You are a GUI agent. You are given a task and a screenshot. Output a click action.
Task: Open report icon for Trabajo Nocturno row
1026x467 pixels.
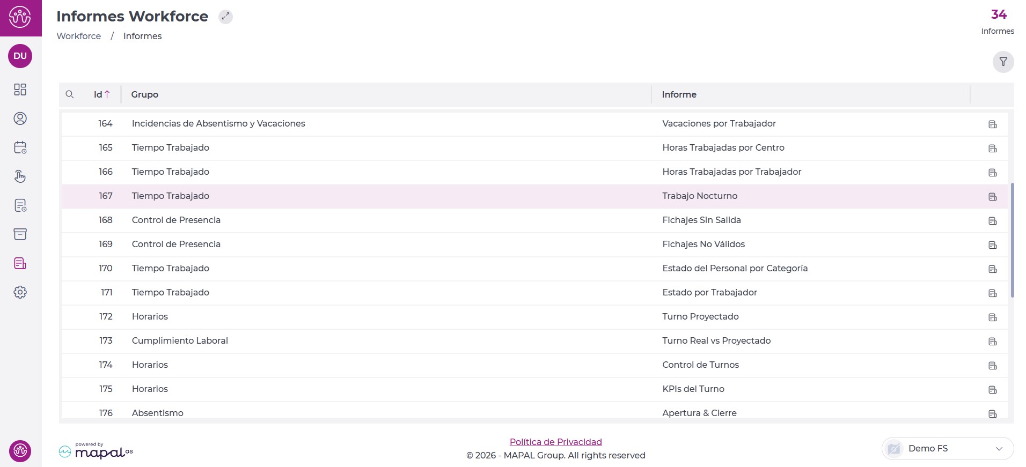click(992, 197)
